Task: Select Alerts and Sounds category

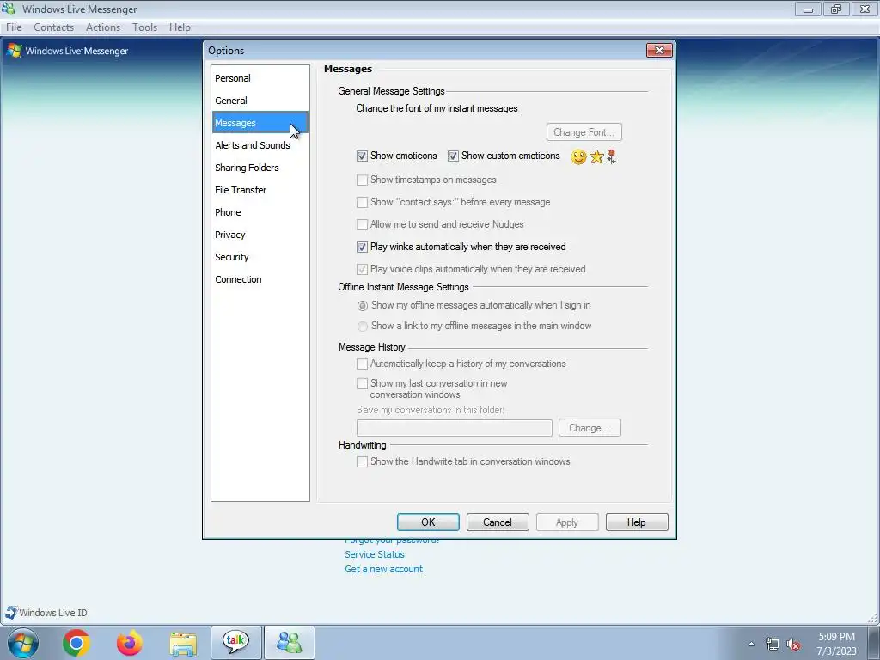Action: [x=260, y=145]
